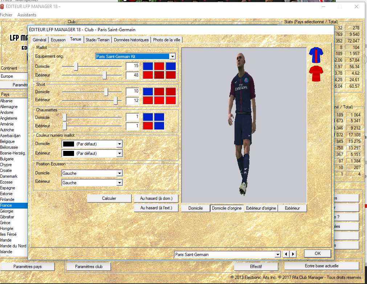
Task: Select the Extérieur preview button
Action: point(292,208)
